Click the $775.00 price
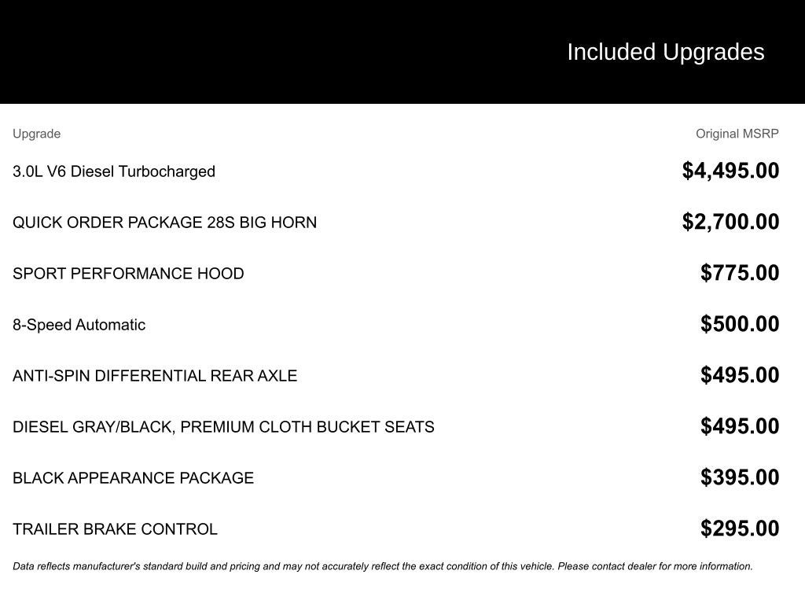 tap(740, 273)
